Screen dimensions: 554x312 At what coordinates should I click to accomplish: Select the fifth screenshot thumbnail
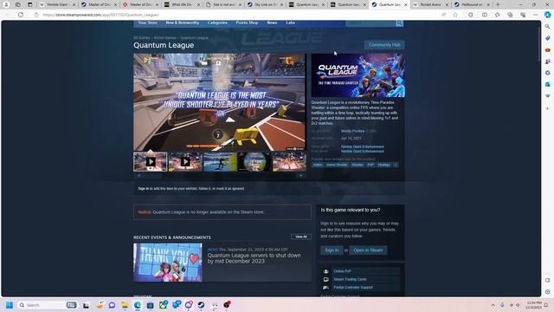coord(289,162)
